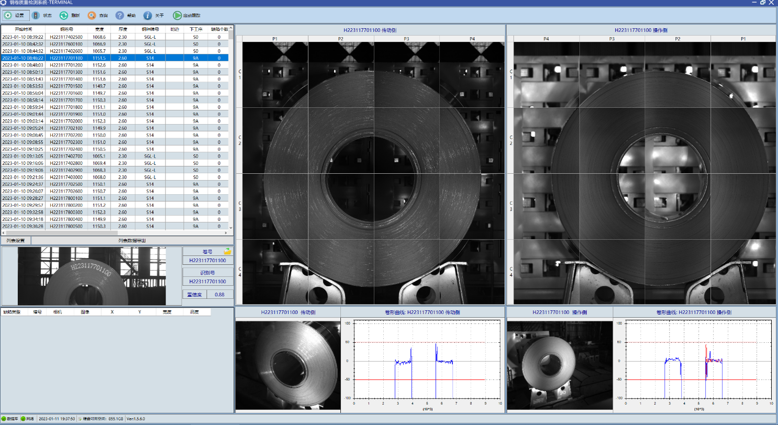Click the 列表设置 button
The height and width of the screenshot is (425, 778).
pyautogui.click(x=16, y=241)
